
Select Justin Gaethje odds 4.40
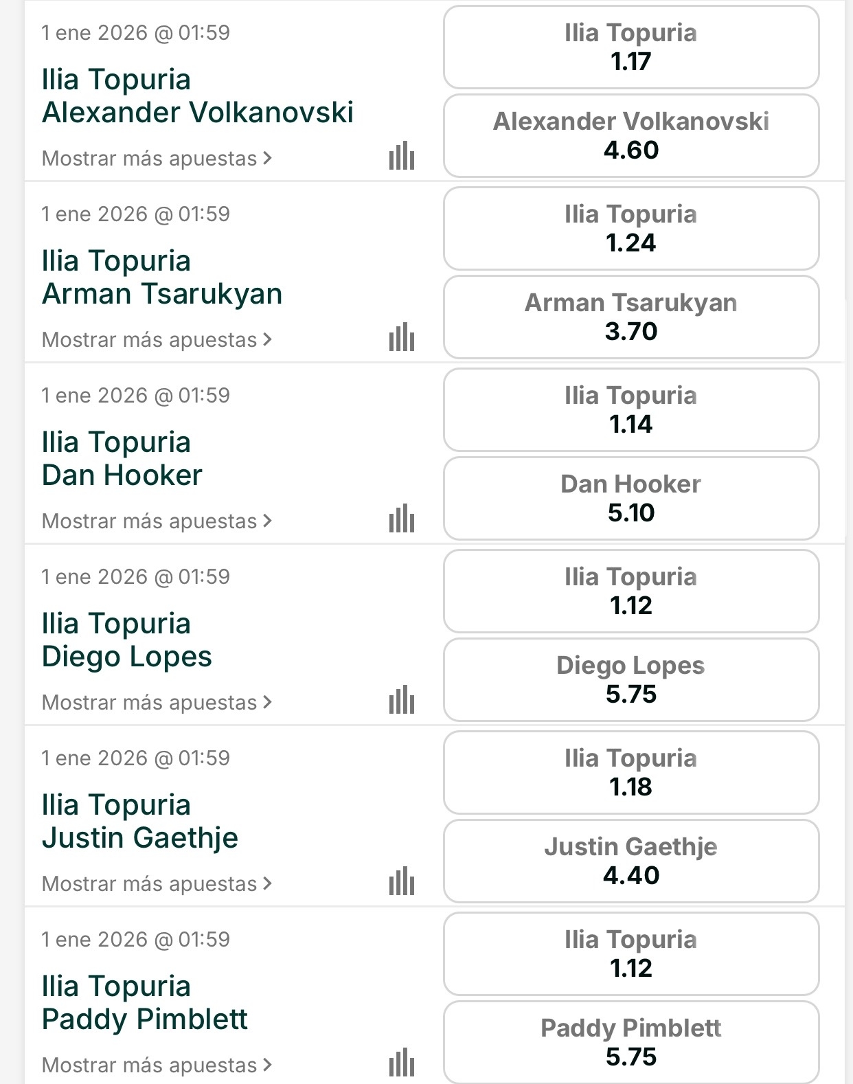631,861
